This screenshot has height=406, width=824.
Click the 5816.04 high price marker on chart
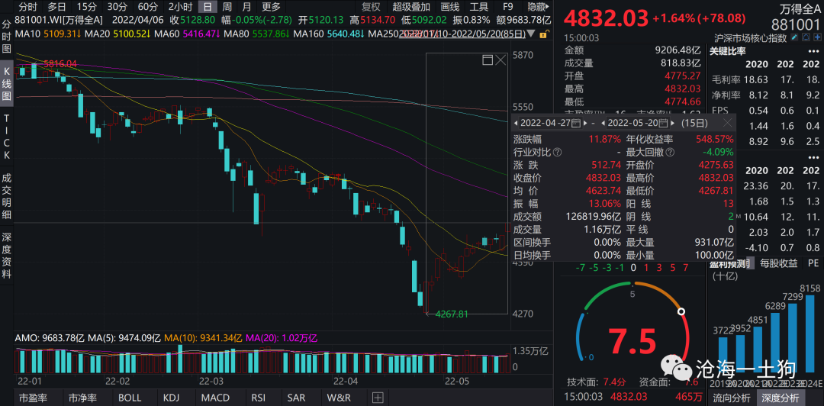click(60, 63)
